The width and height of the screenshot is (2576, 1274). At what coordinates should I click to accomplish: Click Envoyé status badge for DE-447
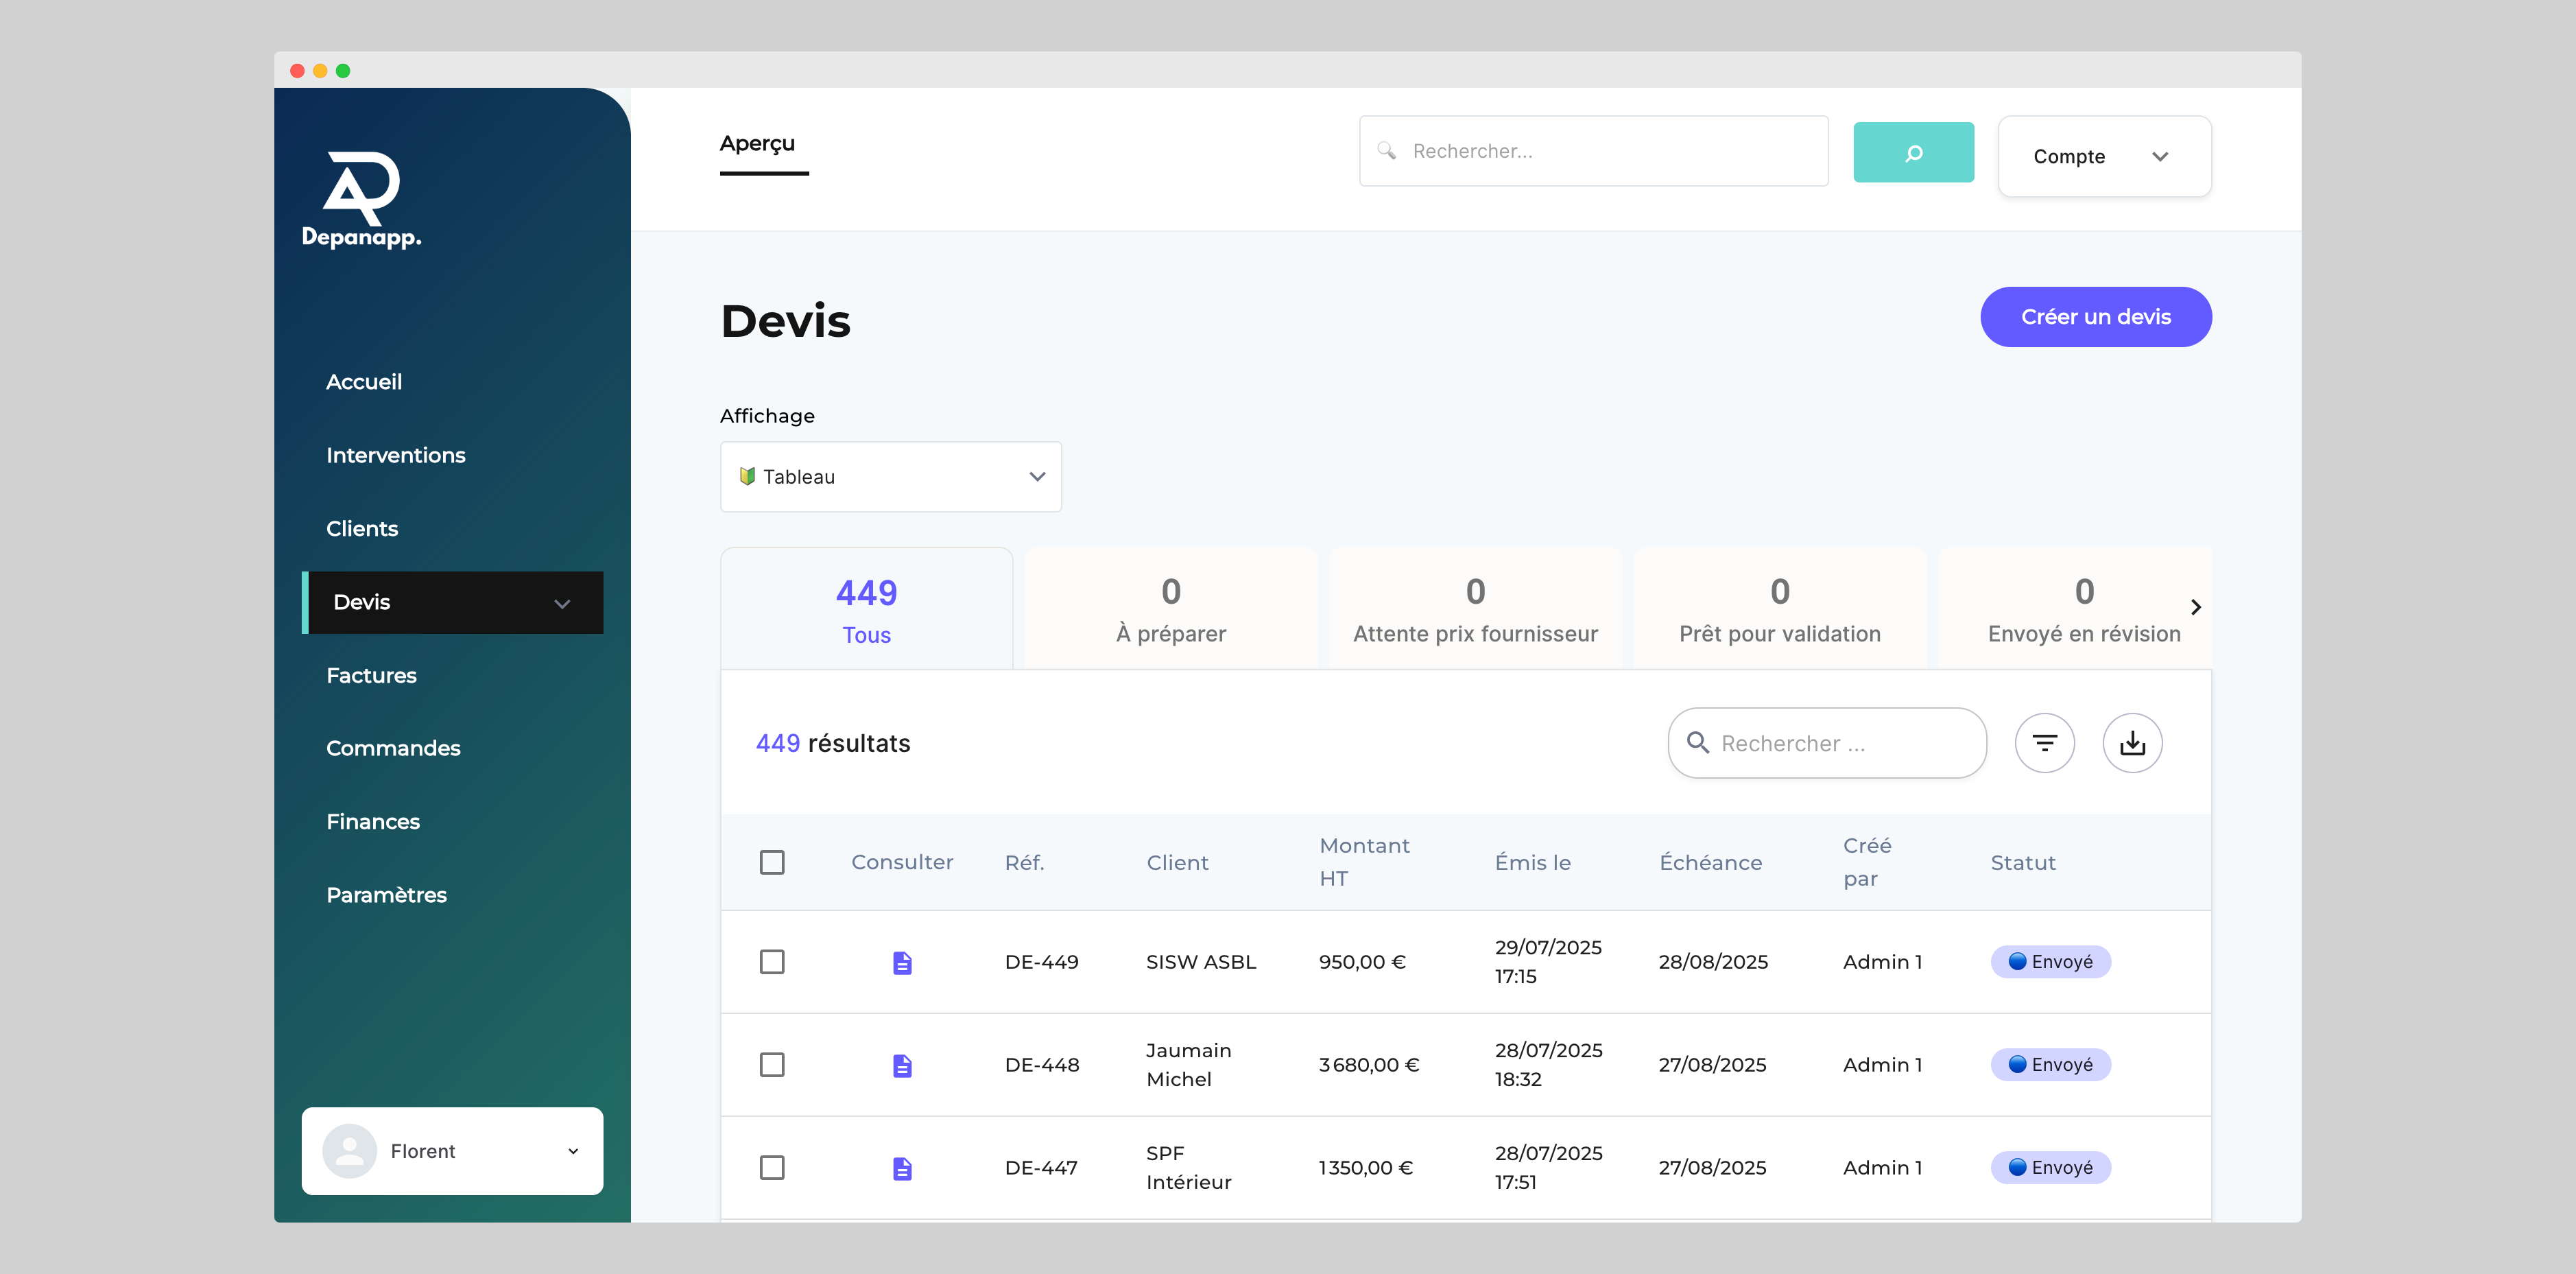(x=2050, y=1168)
